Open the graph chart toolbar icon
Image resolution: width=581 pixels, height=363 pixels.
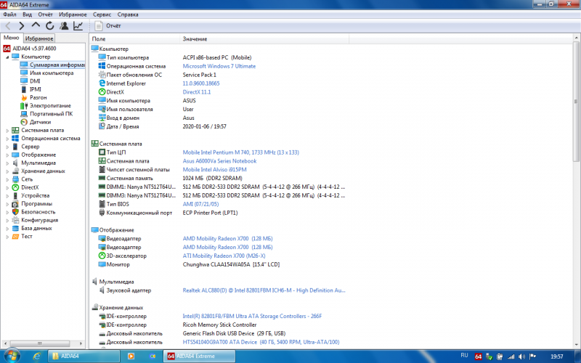[78, 25]
